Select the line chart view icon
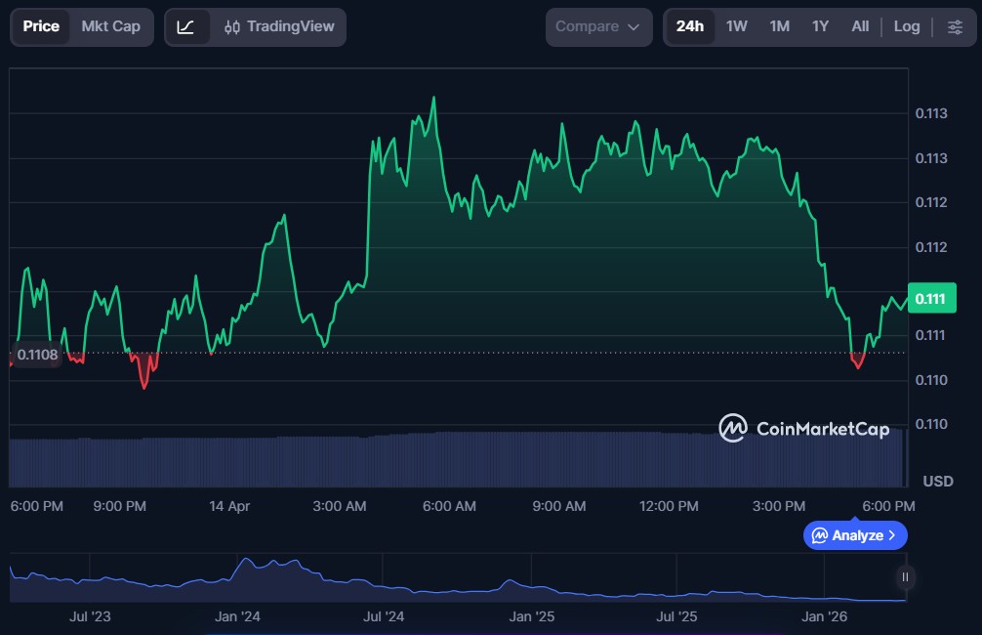Viewport: 982px width, 635px height. [x=185, y=26]
